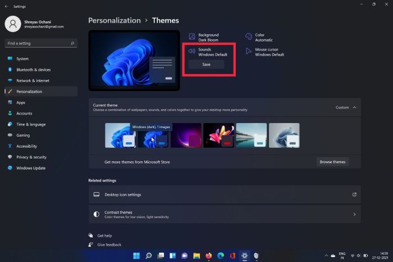Open taskbar Search
Image resolution: width=393 pixels, height=262 pixels.
tap(149, 256)
